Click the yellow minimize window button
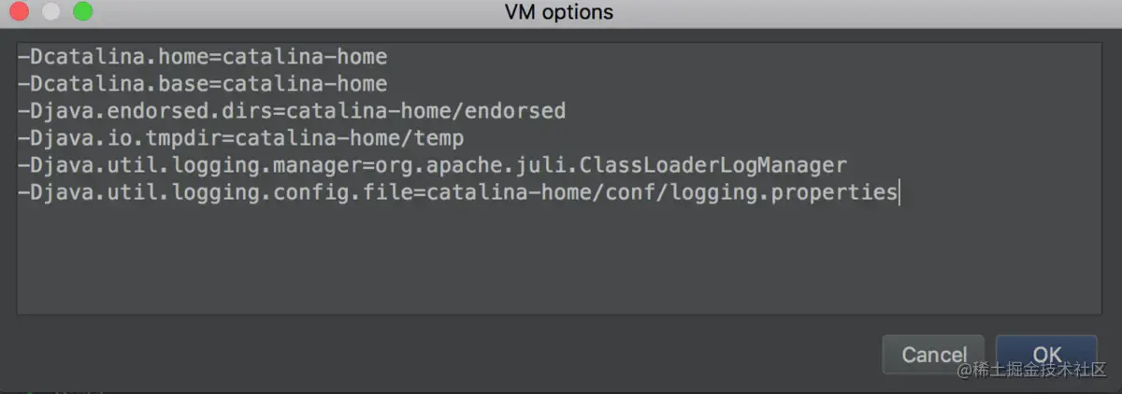Image resolution: width=1122 pixels, height=394 pixels. click(x=51, y=12)
